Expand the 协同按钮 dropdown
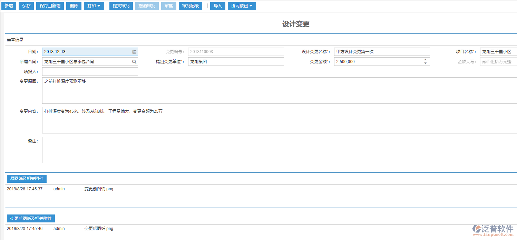Image resolution: width=517 pixels, height=240 pixels. tap(242, 6)
